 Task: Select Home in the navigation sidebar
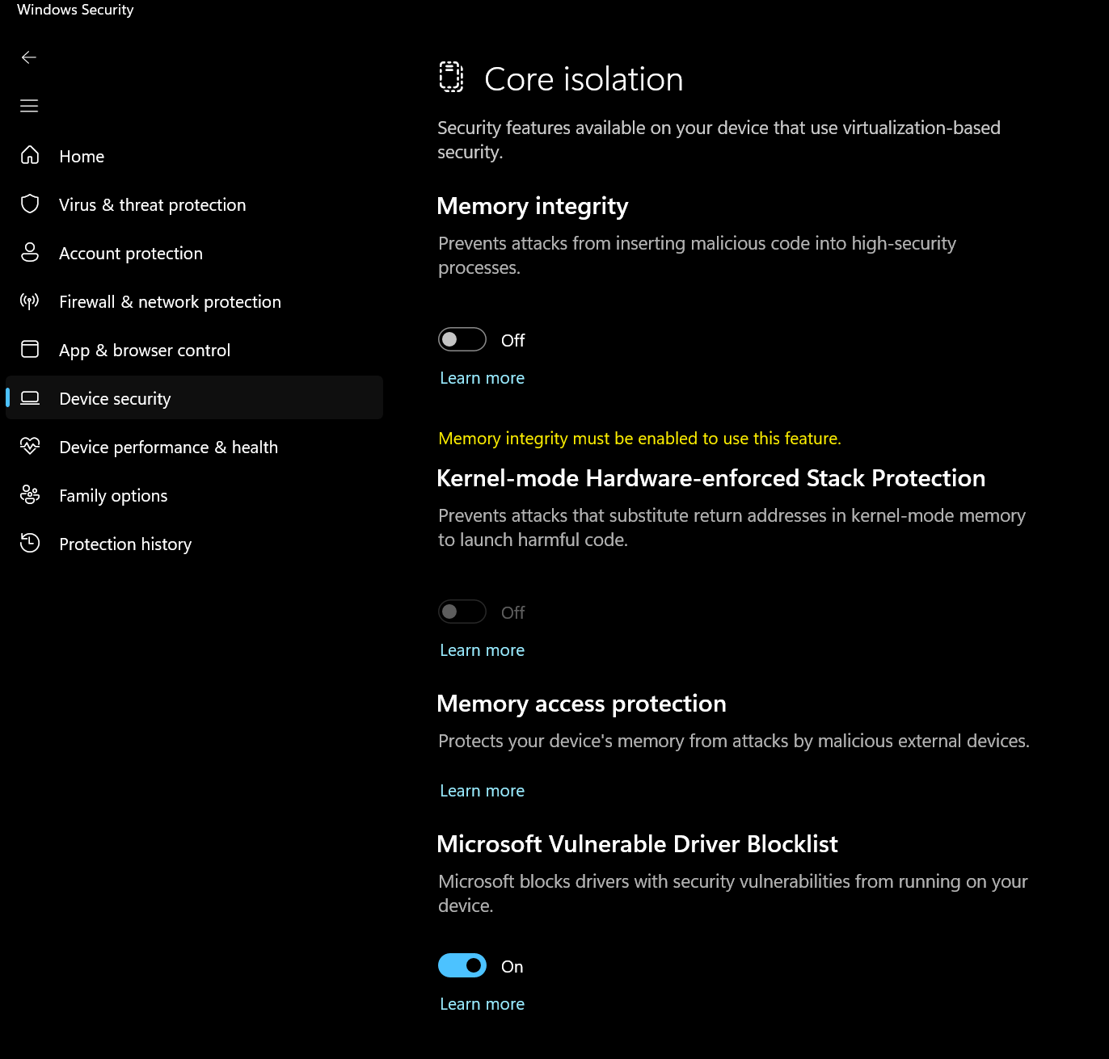[82, 156]
